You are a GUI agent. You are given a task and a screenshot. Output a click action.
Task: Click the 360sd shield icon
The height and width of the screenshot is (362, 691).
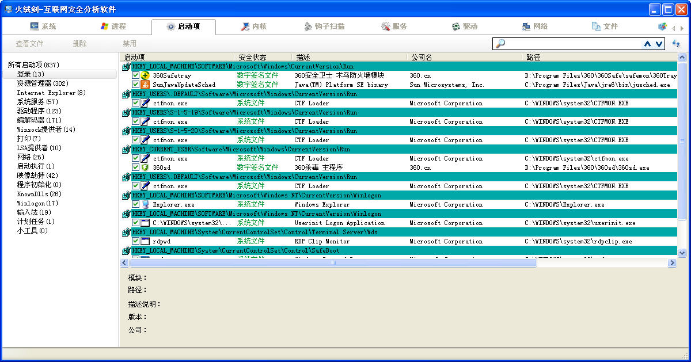[x=145, y=167]
